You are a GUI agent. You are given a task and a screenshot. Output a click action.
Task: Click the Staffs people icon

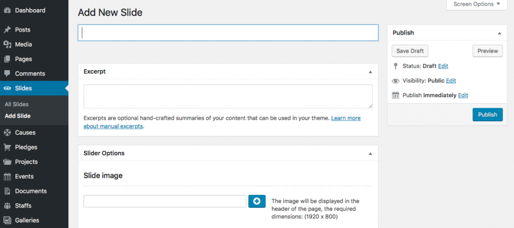[8, 205]
